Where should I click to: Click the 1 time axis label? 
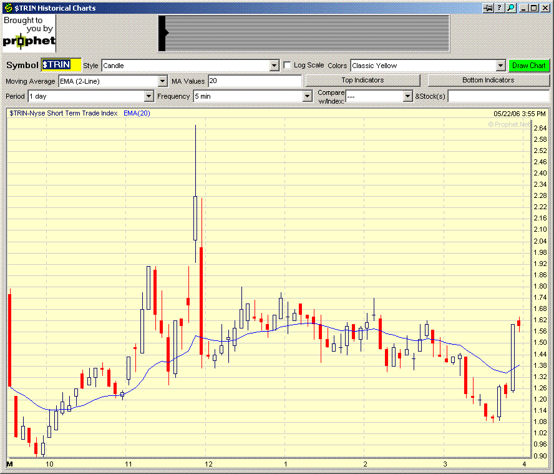[x=286, y=464]
